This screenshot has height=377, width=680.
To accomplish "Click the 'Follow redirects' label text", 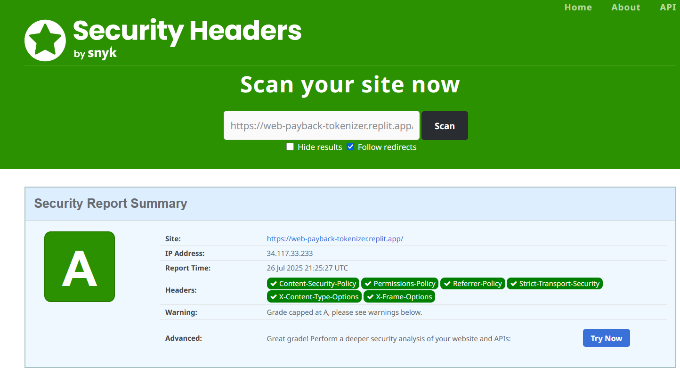I will coord(387,147).
